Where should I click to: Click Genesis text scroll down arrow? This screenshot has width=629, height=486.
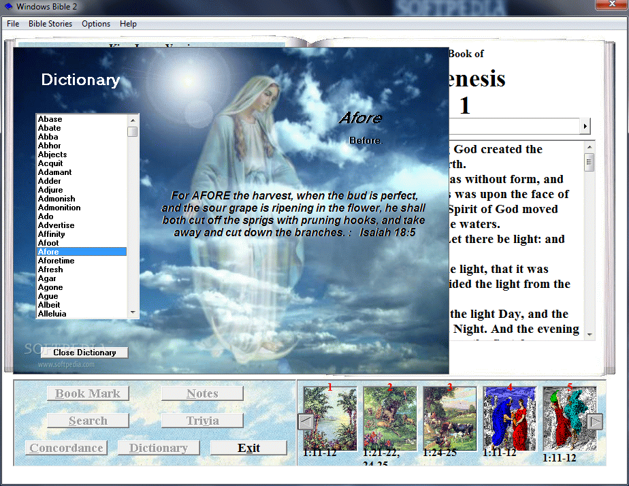pos(590,334)
